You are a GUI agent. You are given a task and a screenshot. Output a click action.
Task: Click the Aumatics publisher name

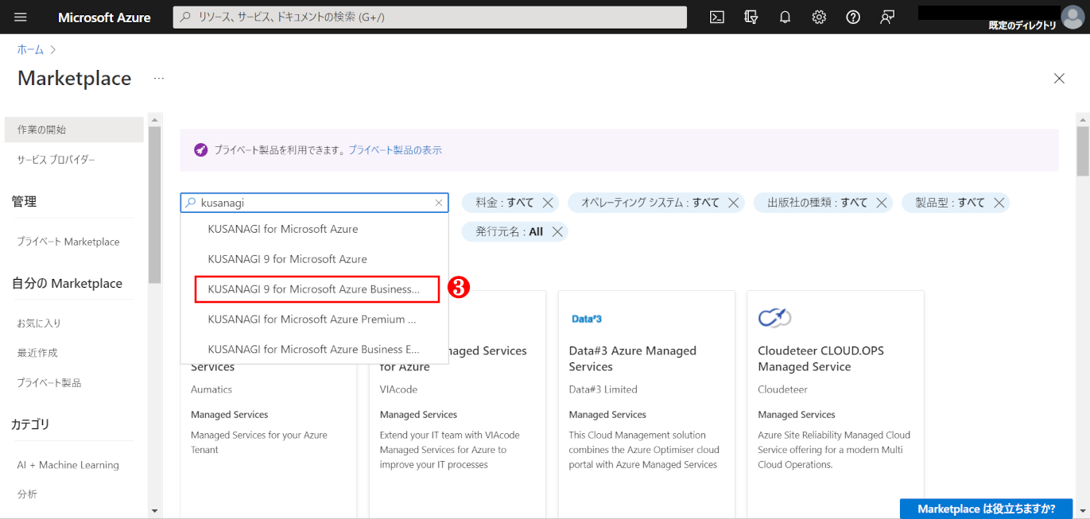tap(211, 389)
